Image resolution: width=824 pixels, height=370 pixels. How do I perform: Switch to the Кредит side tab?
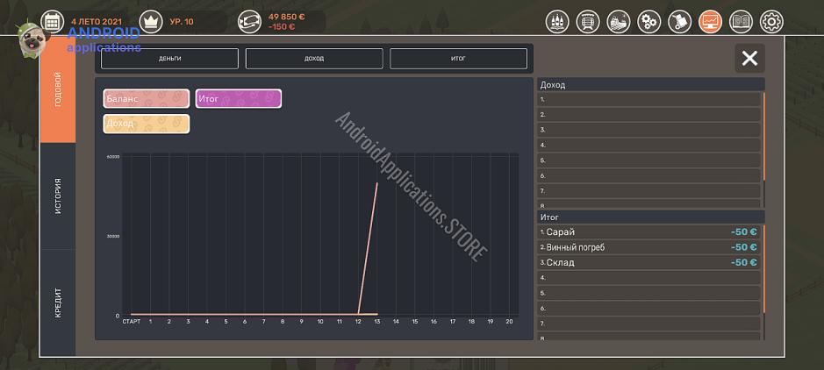point(58,302)
